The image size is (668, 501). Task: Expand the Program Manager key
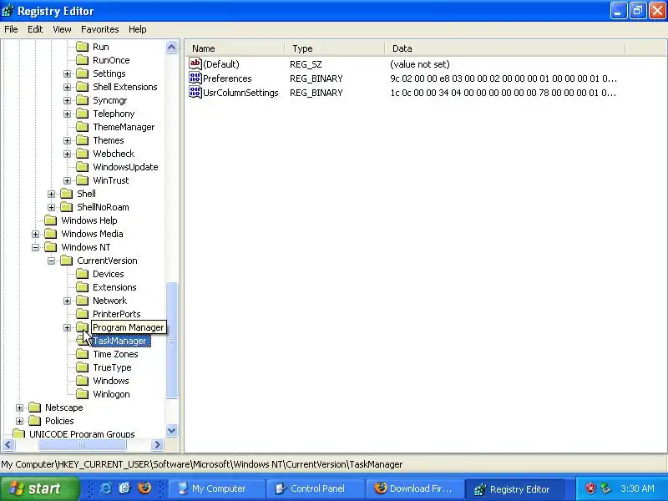point(68,327)
